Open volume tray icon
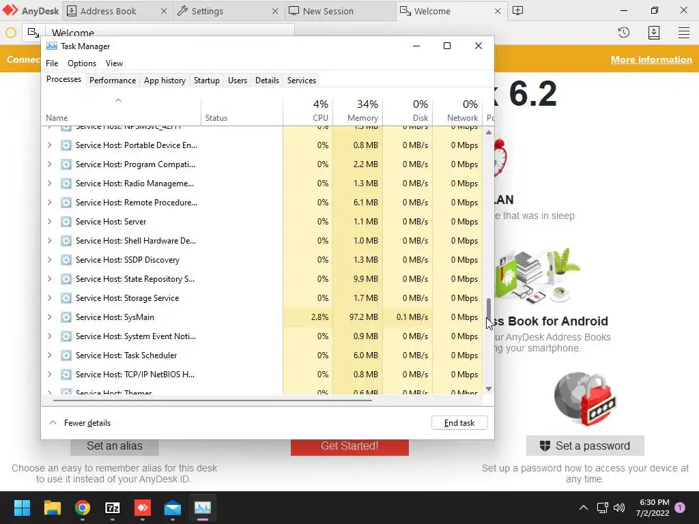 [618, 508]
